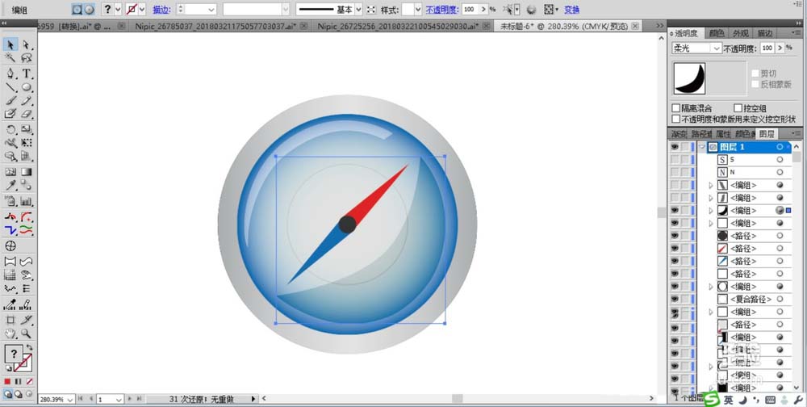The image size is (807, 407).
Task: Select the Artboard tool
Action: pos(10,320)
